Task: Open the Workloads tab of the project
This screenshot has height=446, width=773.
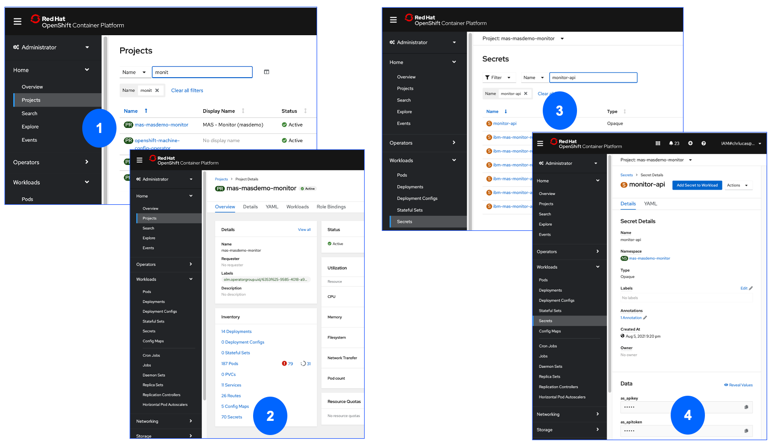Action: (297, 207)
